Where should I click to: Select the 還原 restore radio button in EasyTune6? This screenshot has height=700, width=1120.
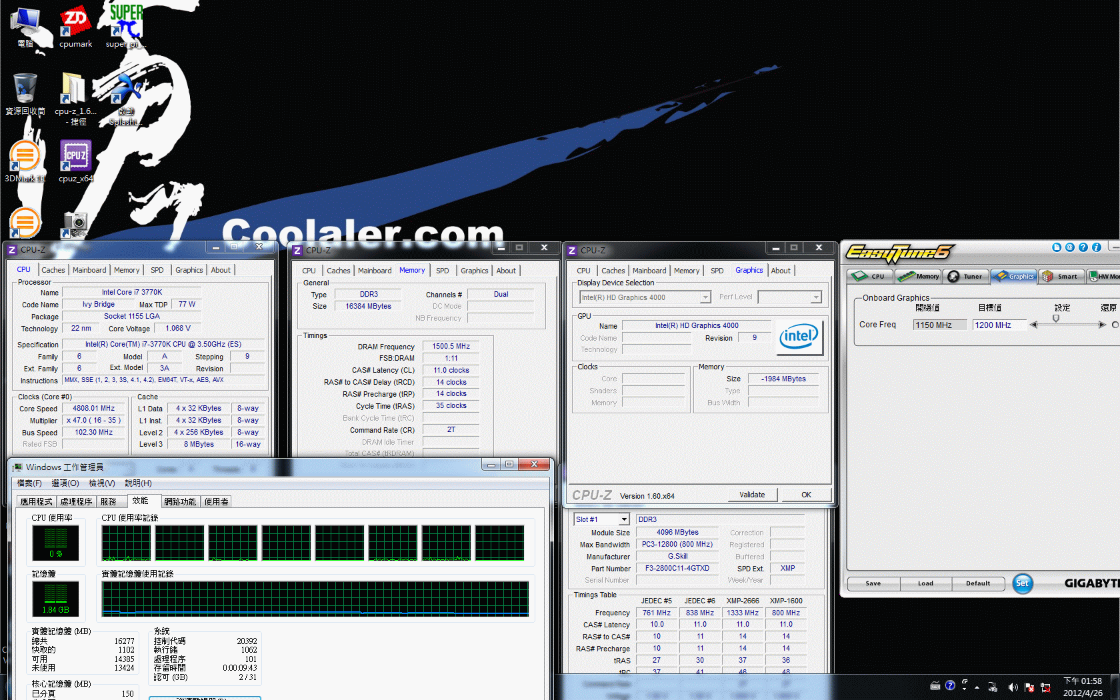[x=1115, y=325]
